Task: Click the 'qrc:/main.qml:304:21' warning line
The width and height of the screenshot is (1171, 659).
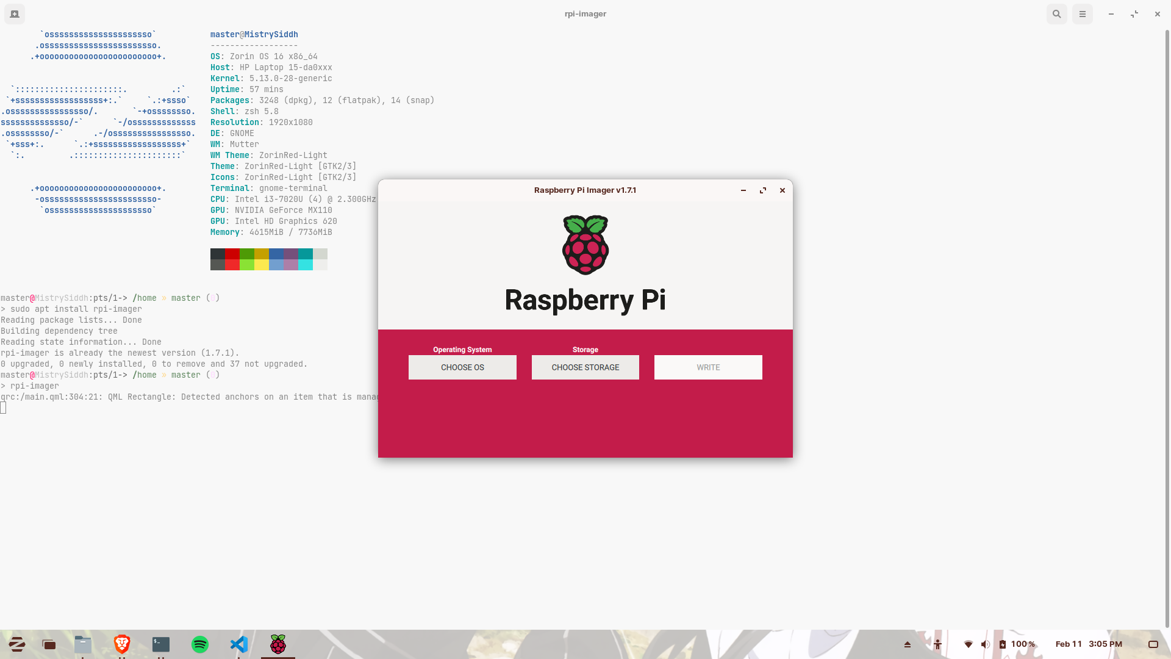Action: pos(189,397)
